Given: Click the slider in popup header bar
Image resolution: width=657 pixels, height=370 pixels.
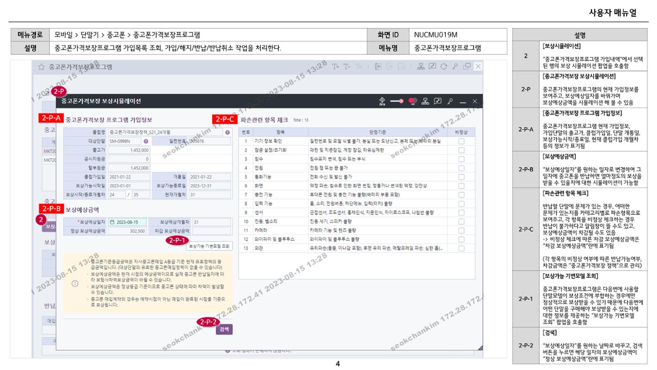Looking at the screenshot, I should click(397, 101).
